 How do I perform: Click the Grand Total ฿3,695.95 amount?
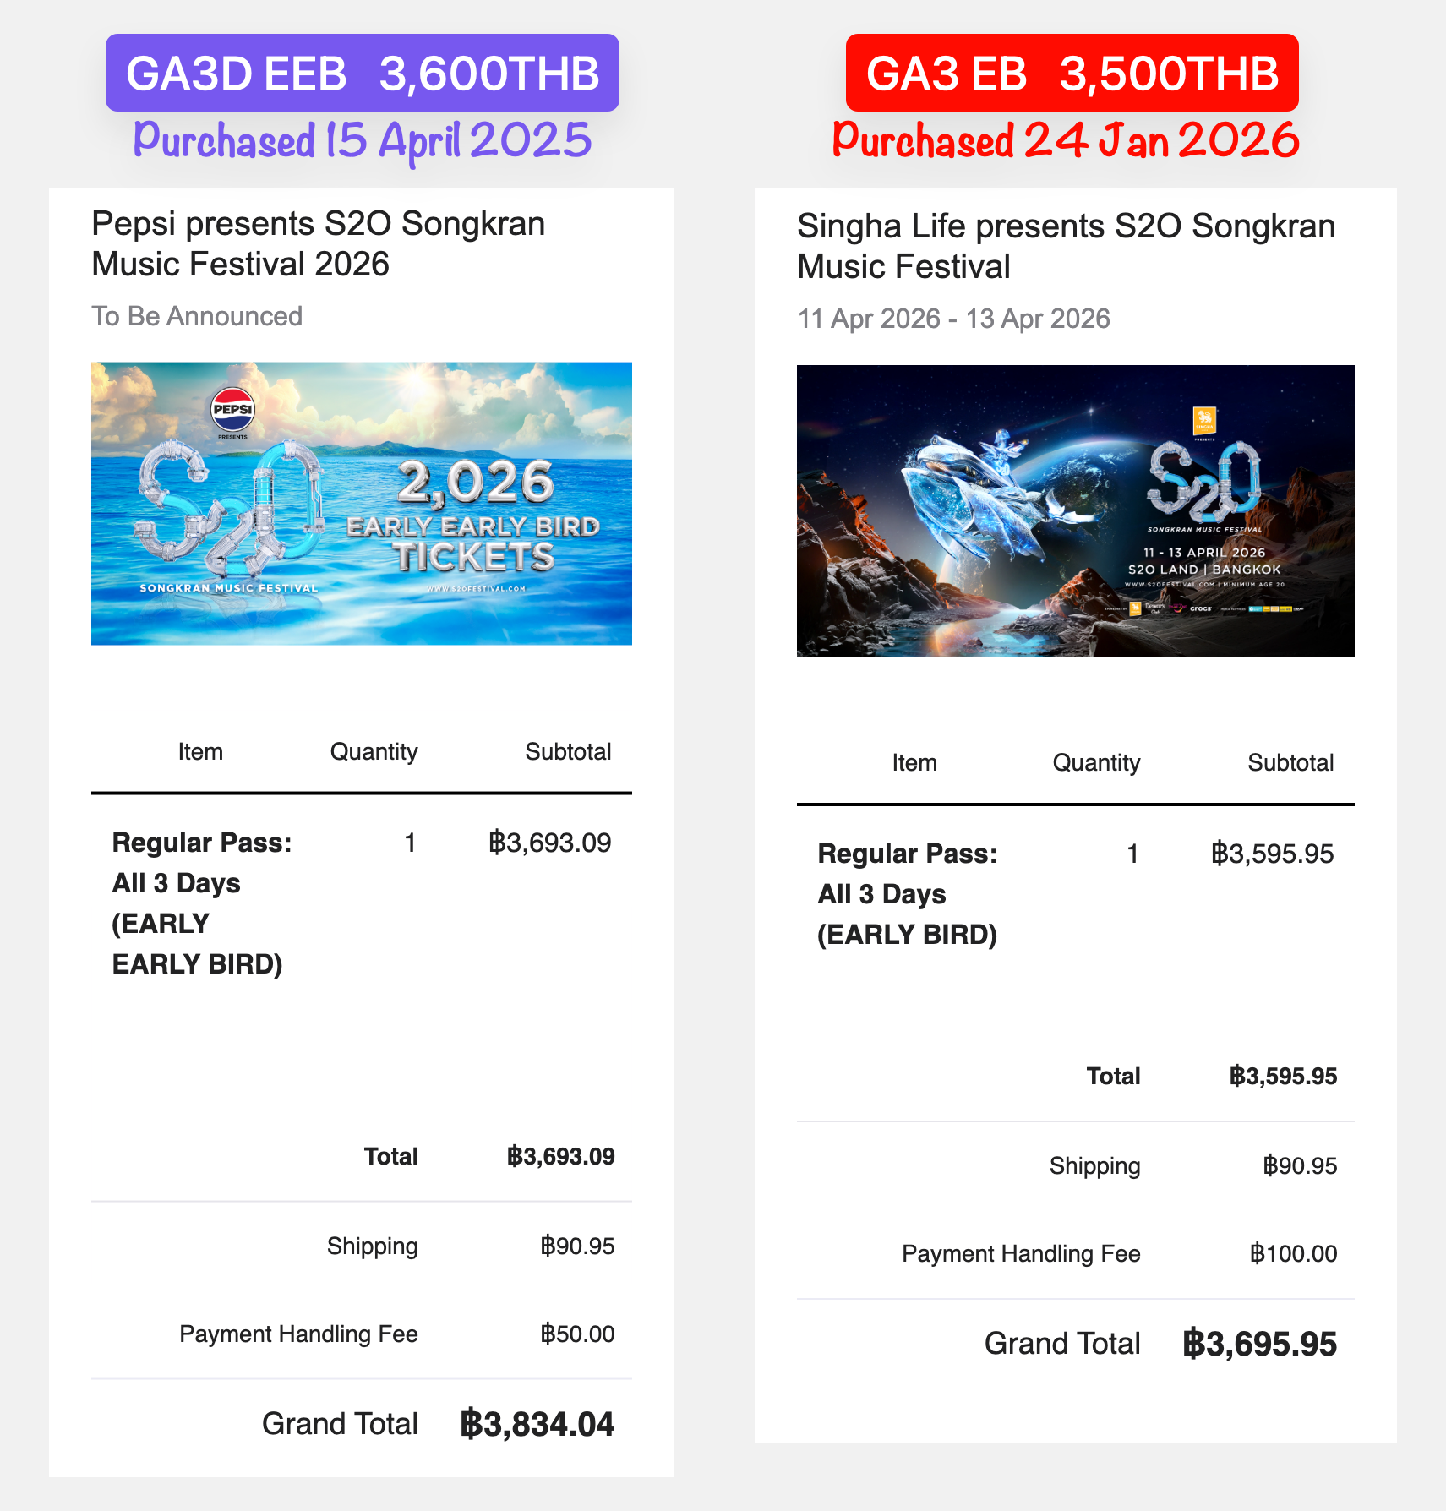pyautogui.click(x=1259, y=1345)
